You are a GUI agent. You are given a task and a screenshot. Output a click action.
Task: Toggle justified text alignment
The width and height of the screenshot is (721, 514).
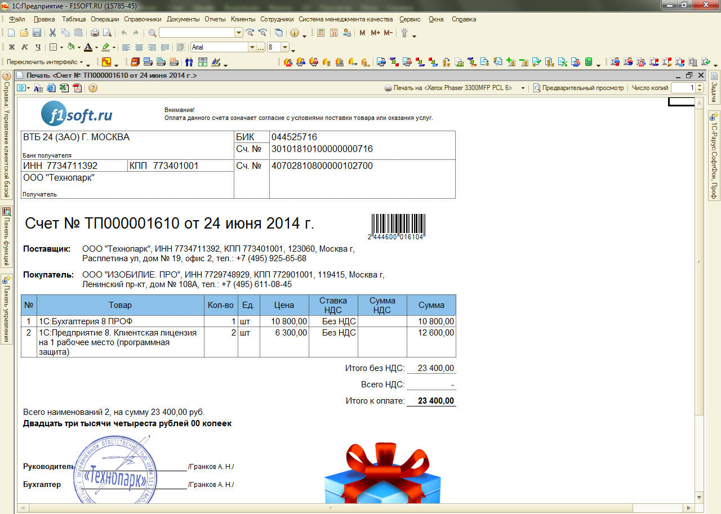pos(164,47)
